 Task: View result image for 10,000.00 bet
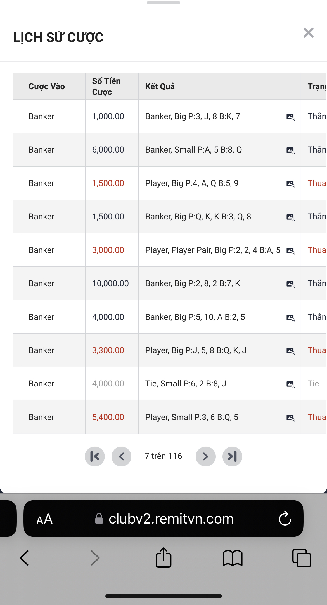(291, 284)
